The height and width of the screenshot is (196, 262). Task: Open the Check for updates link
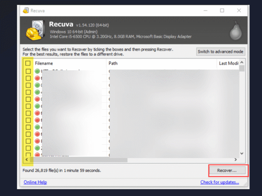[219, 182]
